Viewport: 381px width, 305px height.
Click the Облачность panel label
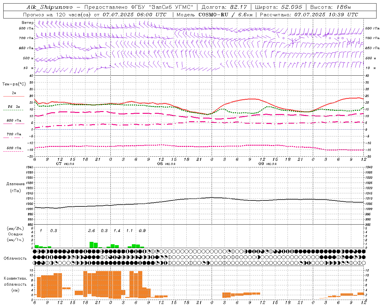(x=15, y=259)
